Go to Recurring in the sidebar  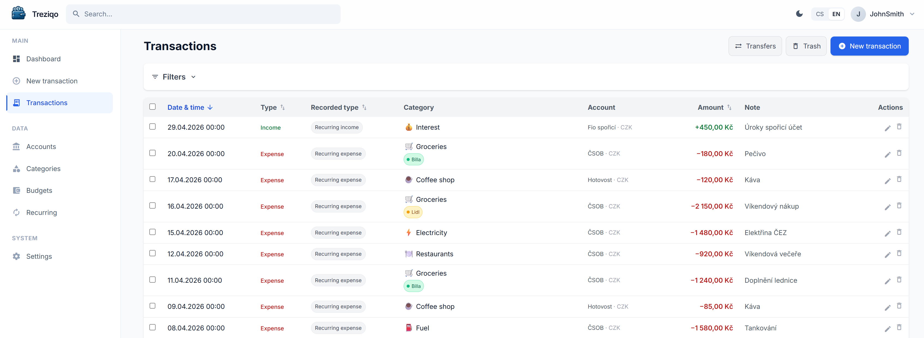tap(41, 212)
